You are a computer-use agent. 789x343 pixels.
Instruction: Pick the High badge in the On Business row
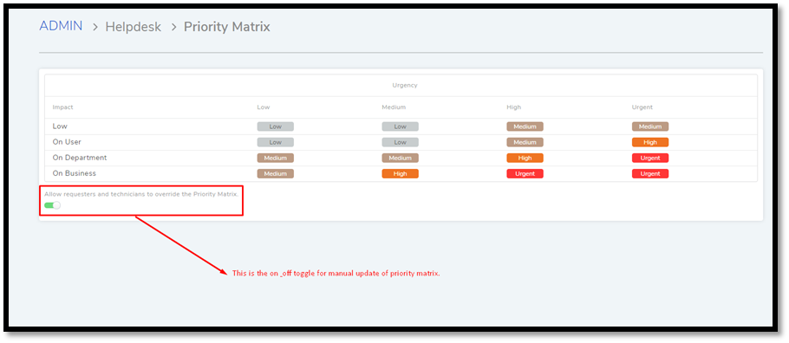pos(400,173)
